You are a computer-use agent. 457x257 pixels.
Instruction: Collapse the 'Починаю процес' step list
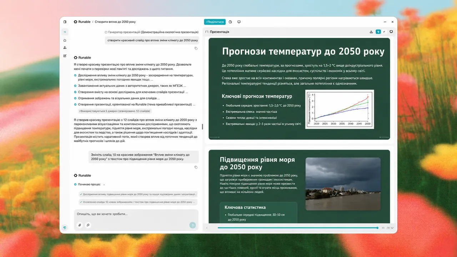pyautogui.click(x=104, y=185)
